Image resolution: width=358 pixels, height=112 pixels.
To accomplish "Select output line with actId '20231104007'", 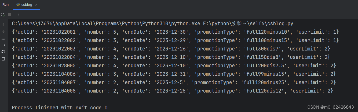I will [x=174, y=83].
